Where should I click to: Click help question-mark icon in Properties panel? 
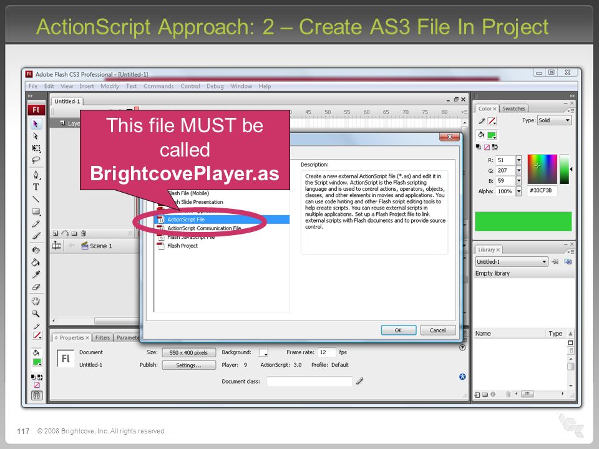pos(462,347)
